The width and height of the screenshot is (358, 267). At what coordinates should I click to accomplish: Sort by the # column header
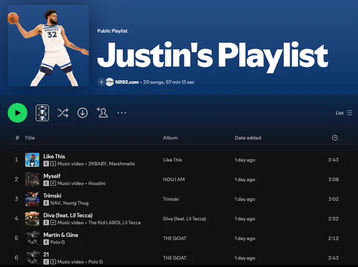[17, 138]
